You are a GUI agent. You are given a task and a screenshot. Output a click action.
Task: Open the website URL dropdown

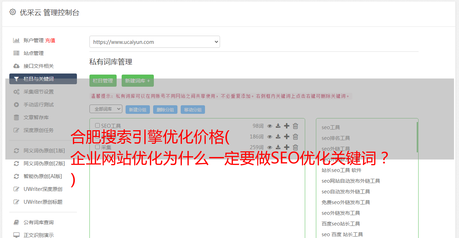(155, 42)
